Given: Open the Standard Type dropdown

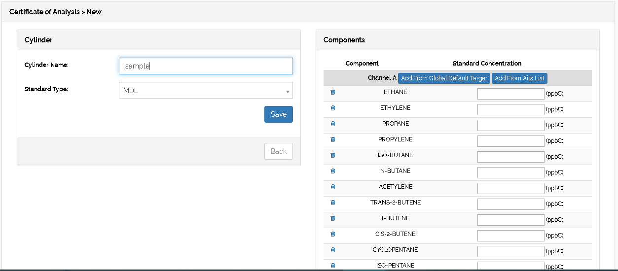Looking at the screenshot, I should (206, 91).
